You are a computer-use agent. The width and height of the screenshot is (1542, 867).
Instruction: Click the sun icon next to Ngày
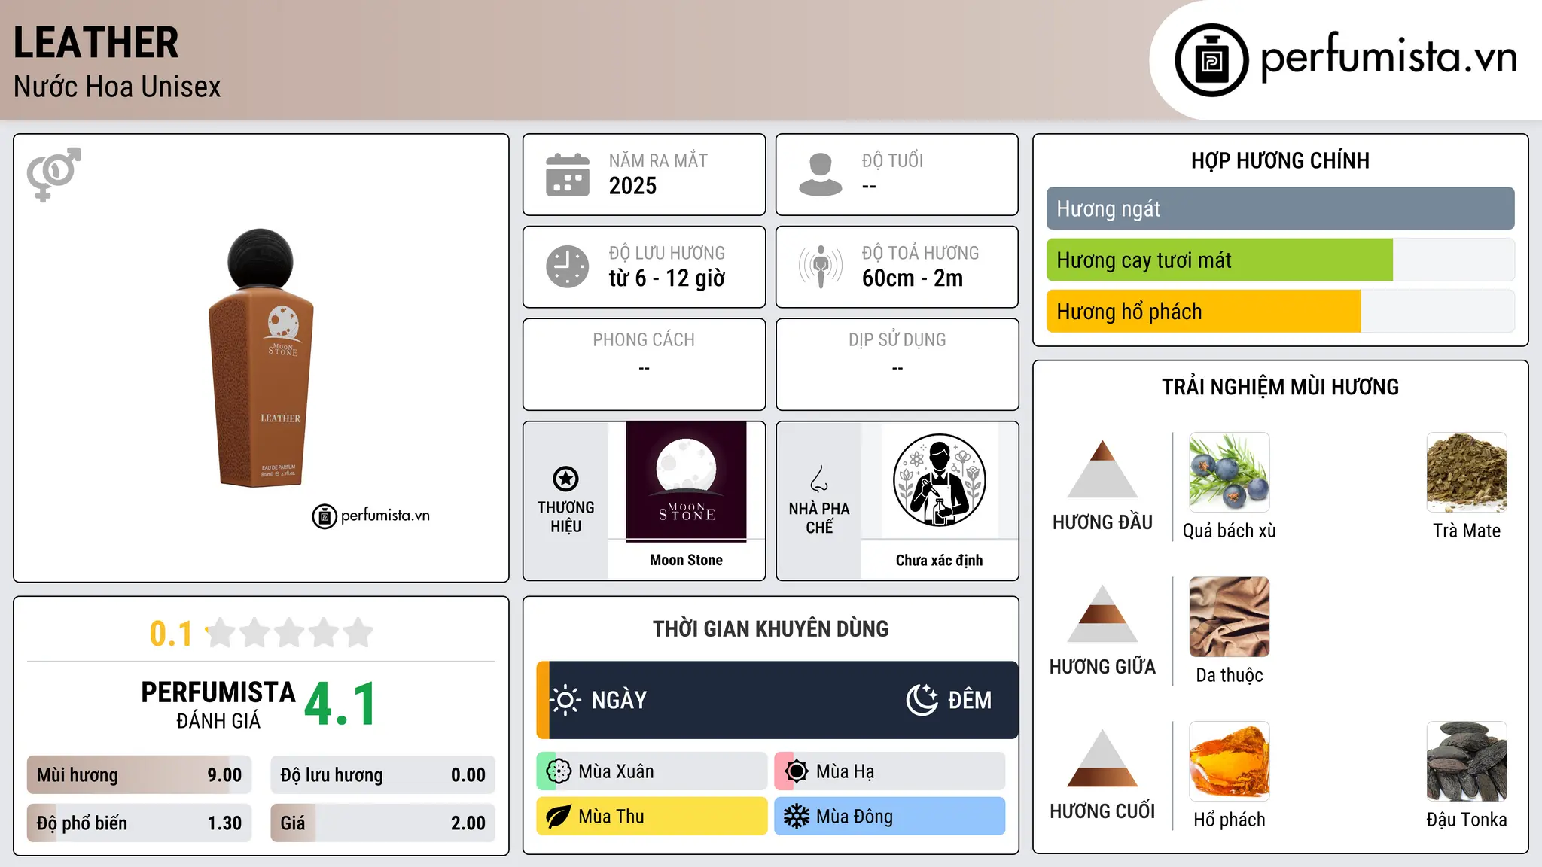tap(565, 700)
